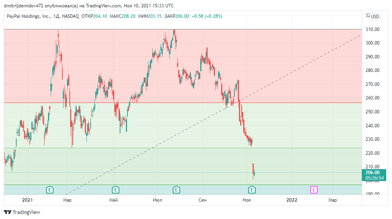Click the 210.00 price axis label

tap(373, 166)
